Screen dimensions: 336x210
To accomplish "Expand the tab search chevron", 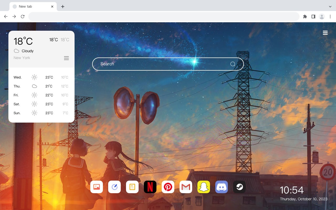I will pyautogui.click(x=330, y=7).
